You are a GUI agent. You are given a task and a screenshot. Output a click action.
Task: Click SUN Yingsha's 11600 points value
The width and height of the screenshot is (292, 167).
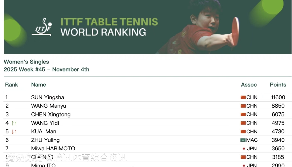(278, 97)
